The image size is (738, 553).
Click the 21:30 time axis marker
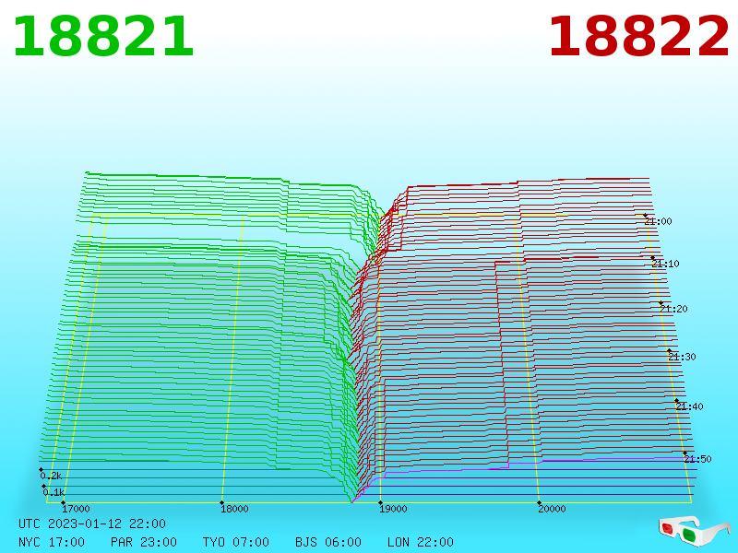click(x=682, y=357)
